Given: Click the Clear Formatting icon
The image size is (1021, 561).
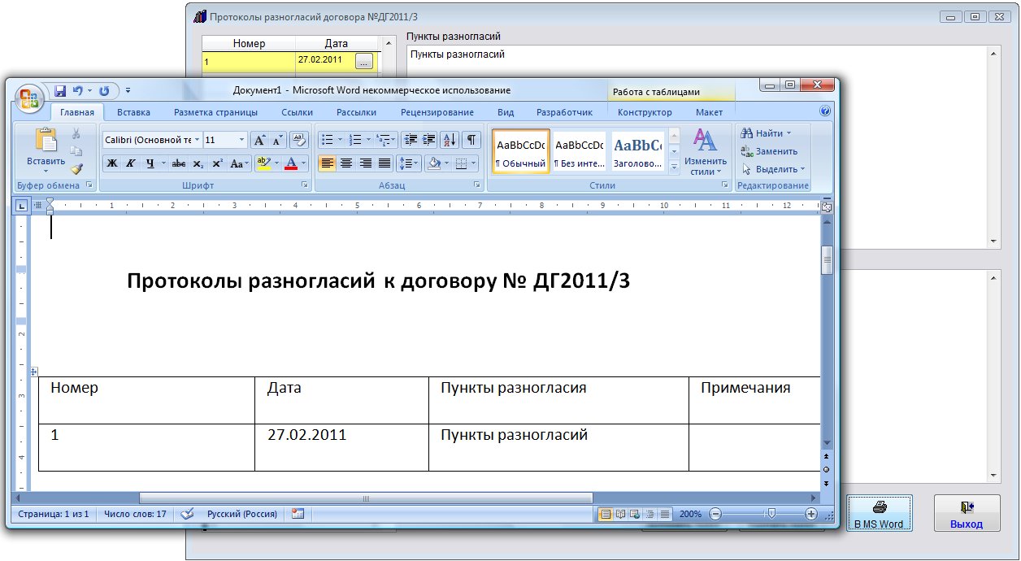Looking at the screenshot, I should (298, 139).
